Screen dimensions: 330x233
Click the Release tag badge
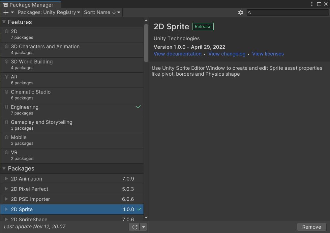(203, 27)
